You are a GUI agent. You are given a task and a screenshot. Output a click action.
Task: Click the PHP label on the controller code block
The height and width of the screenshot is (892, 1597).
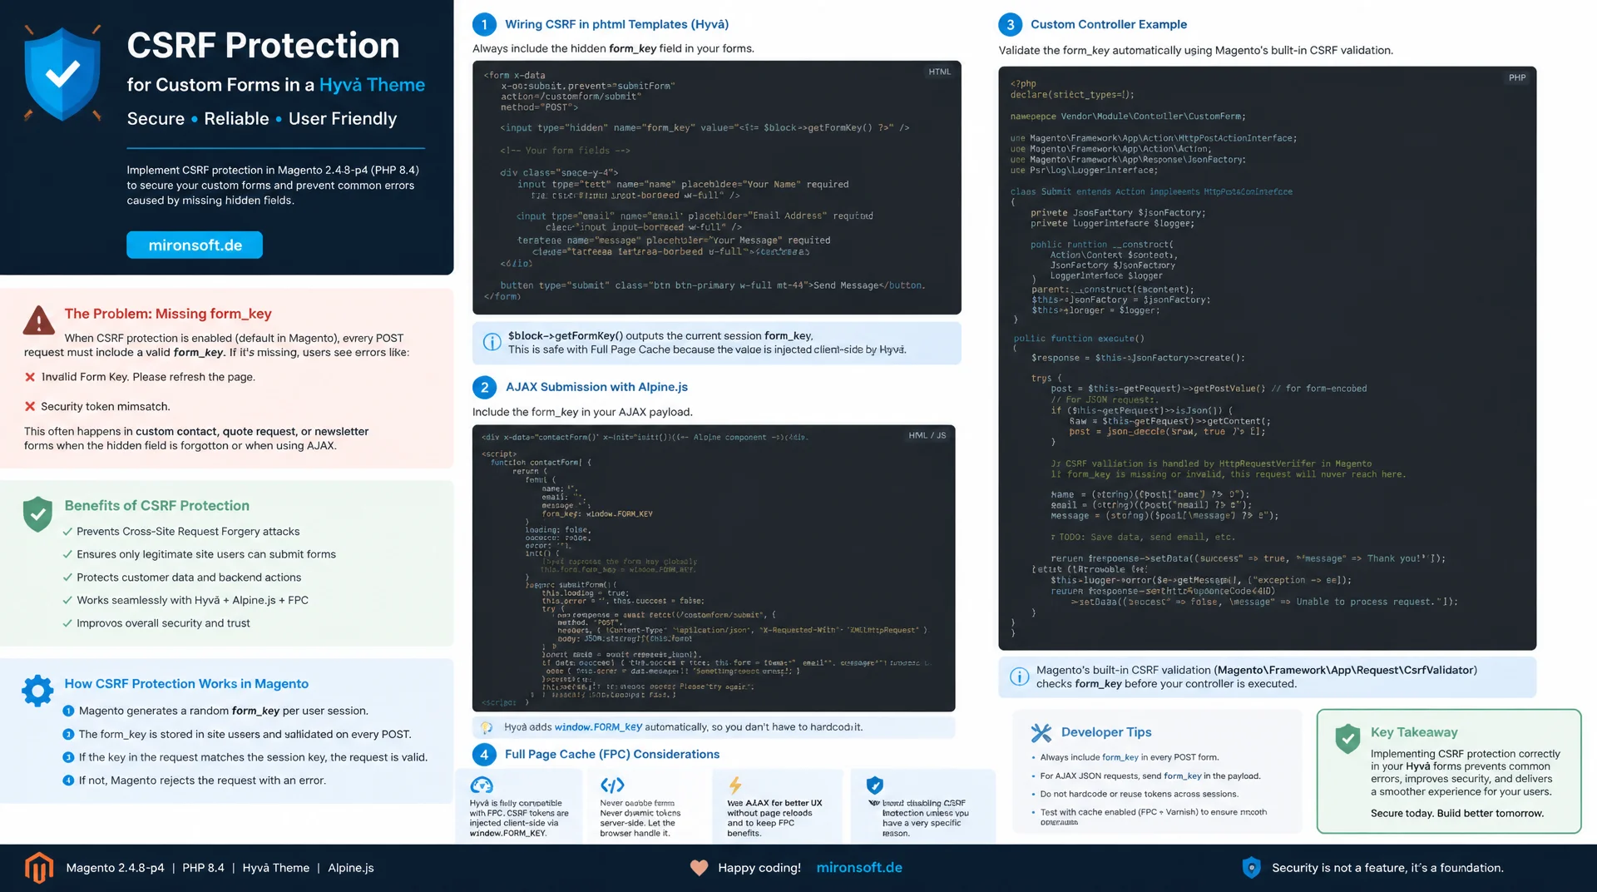point(1517,78)
